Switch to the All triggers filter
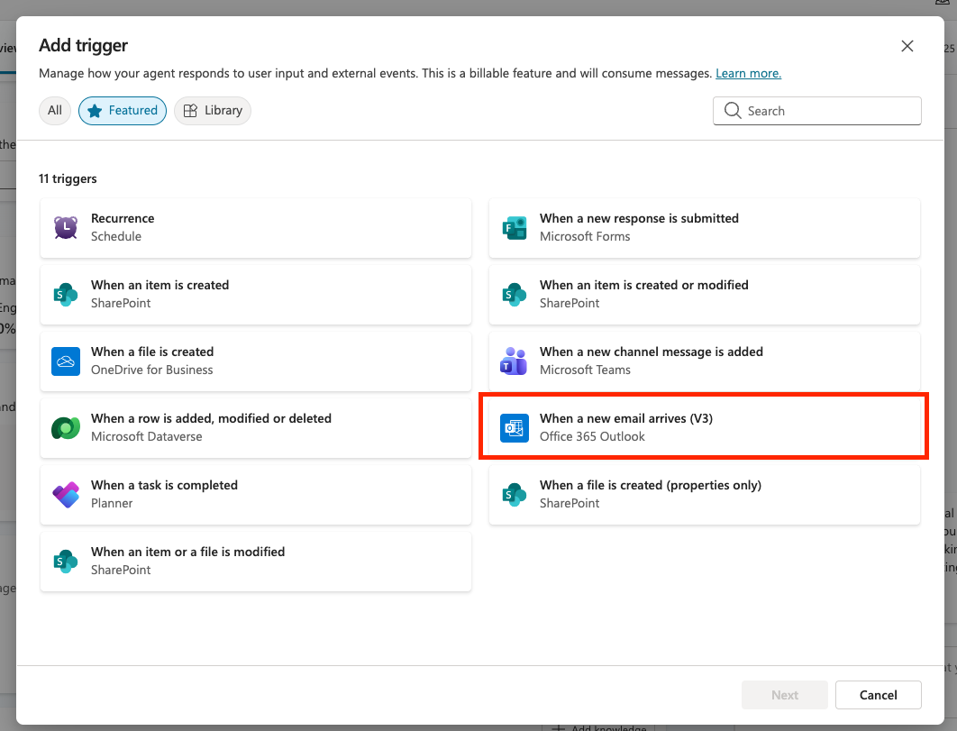957x731 pixels. [x=54, y=110]
